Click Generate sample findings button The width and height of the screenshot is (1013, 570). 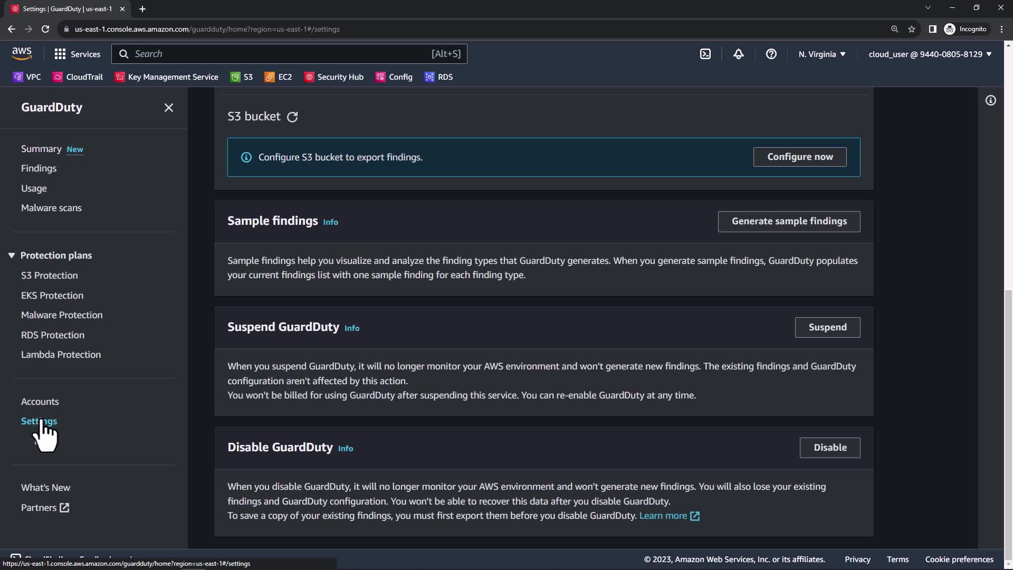click(x=789, y=221)
